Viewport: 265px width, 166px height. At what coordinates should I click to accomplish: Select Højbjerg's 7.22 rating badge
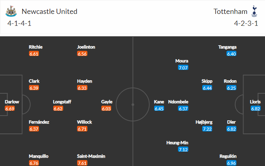pyautogui.click(x=207, y=129)
